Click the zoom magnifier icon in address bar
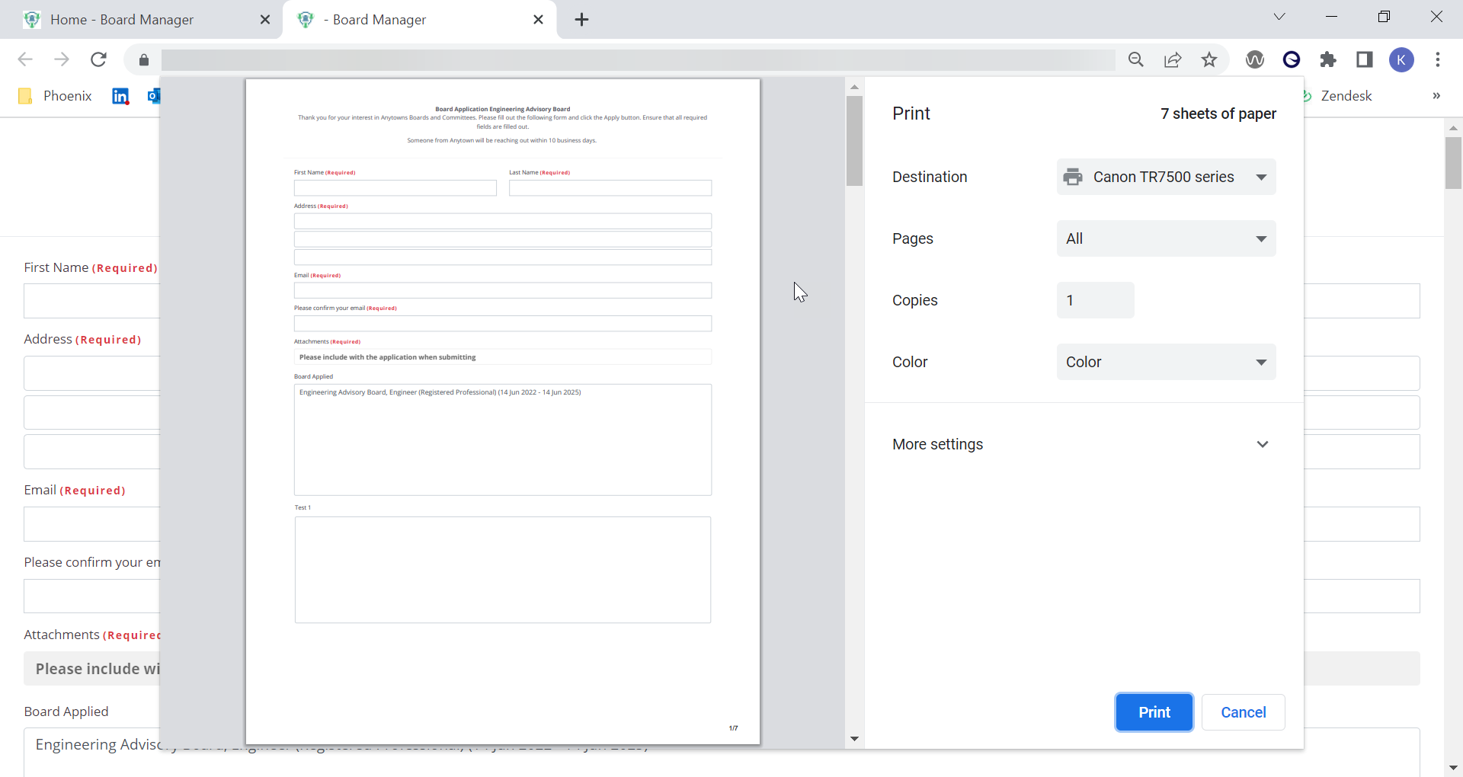The image size is (1463, 777). (x=1136, y=59)
